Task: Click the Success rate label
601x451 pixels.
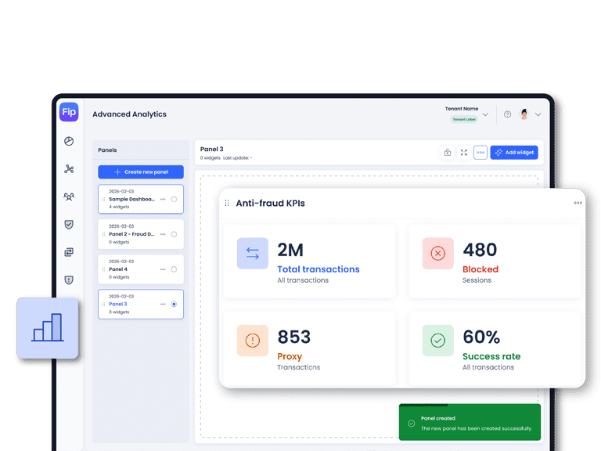Action: (x=491, y=356)
